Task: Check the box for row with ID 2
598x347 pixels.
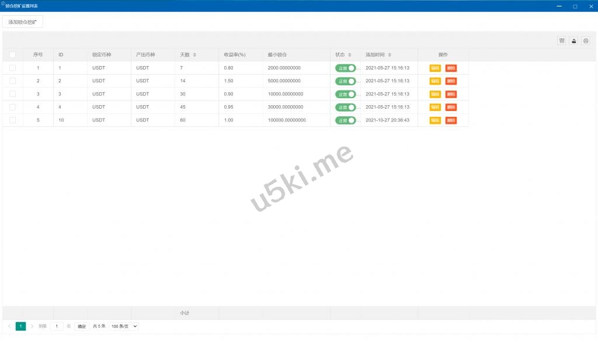Action: 13,81
